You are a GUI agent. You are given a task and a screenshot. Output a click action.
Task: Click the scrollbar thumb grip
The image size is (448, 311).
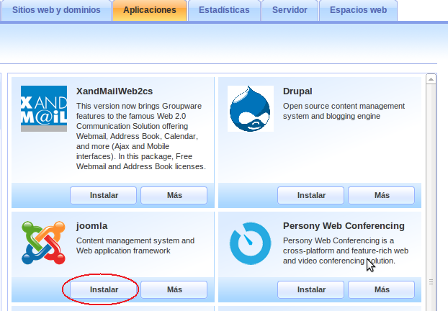coord(431,282)
